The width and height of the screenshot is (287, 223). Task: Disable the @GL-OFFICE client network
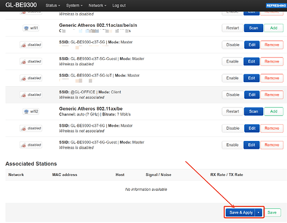[233, 95]
